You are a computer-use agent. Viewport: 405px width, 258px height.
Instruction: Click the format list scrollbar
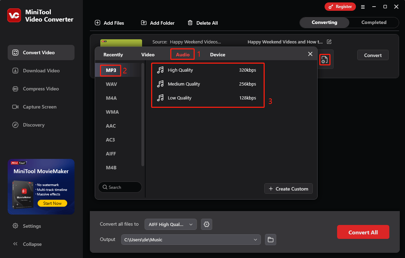tap(143, 115)
